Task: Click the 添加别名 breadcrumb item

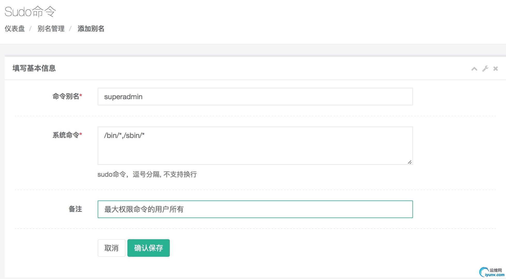Action: click(x=91, y=29)
